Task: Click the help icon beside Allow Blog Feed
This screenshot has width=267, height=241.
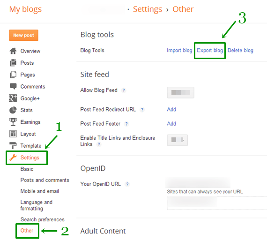Action: coord(124,90)
